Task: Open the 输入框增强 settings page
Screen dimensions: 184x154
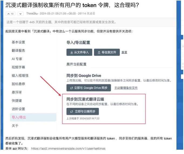Action: point(20,76)
